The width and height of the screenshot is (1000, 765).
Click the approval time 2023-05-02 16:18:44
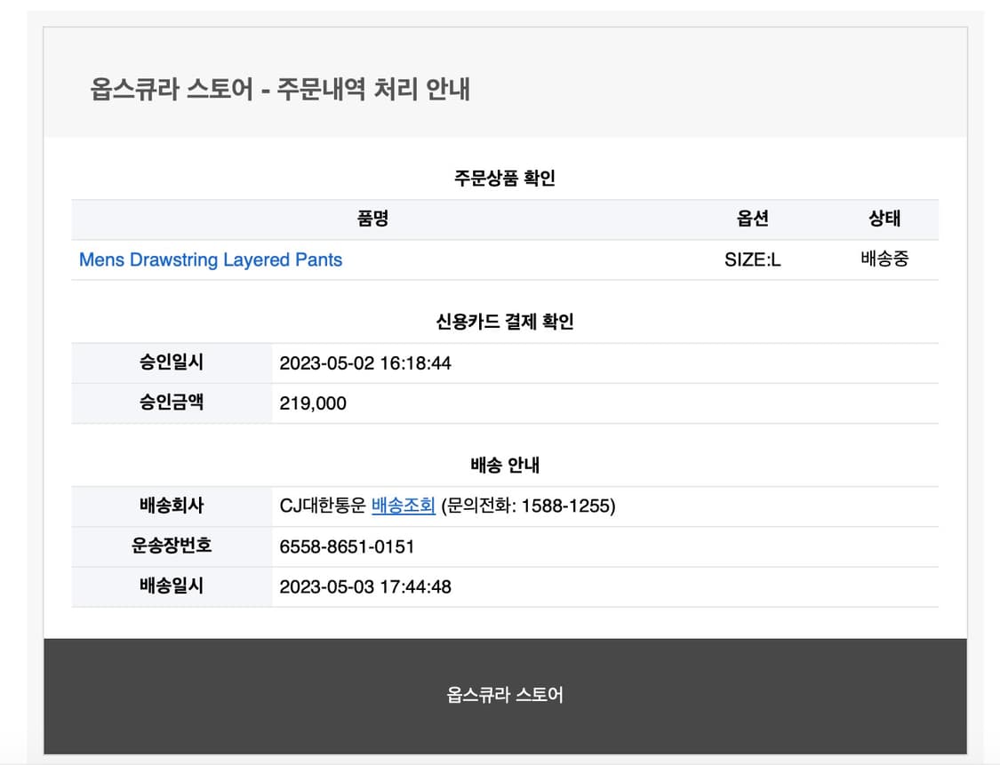click(364, 363)
